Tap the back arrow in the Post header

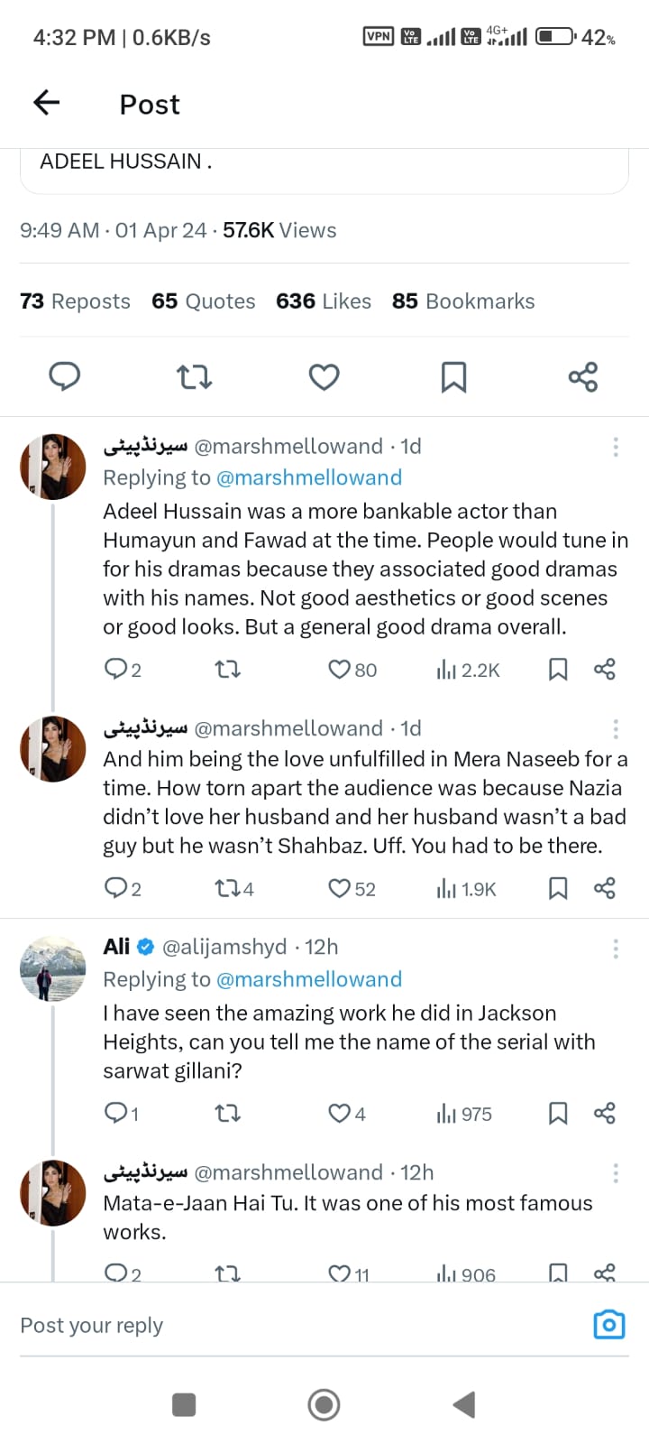pos(47,104)
